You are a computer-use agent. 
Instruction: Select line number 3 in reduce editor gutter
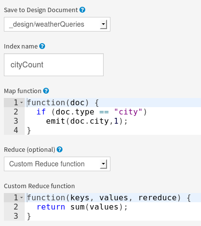point(15,216)
